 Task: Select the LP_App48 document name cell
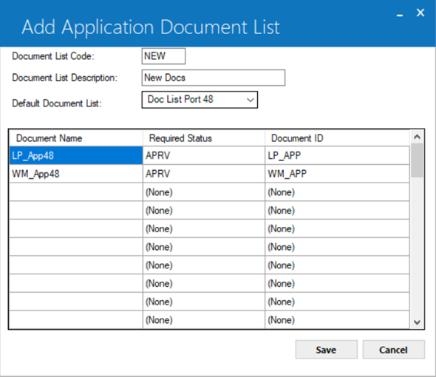pos(76,155)
